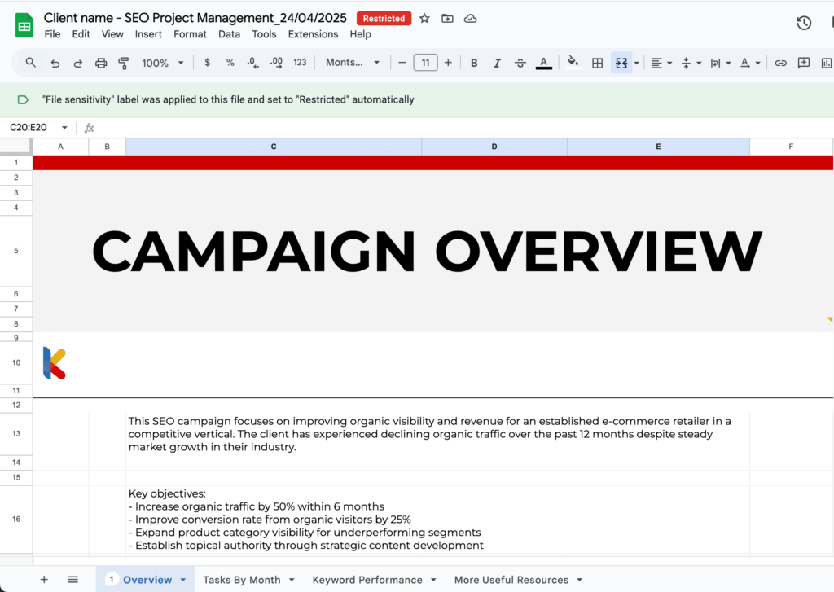The image size is (834, 592).
Task: Star this spreadsheet
Action: pyautogui.click(x=424, y=19)
